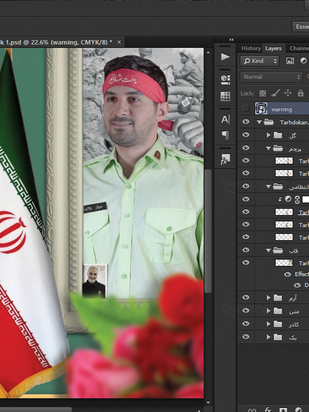Lock layer position move icon
The height and width of the screenshot is (412, 309).
pyautogui.click(x=288, y=93)
